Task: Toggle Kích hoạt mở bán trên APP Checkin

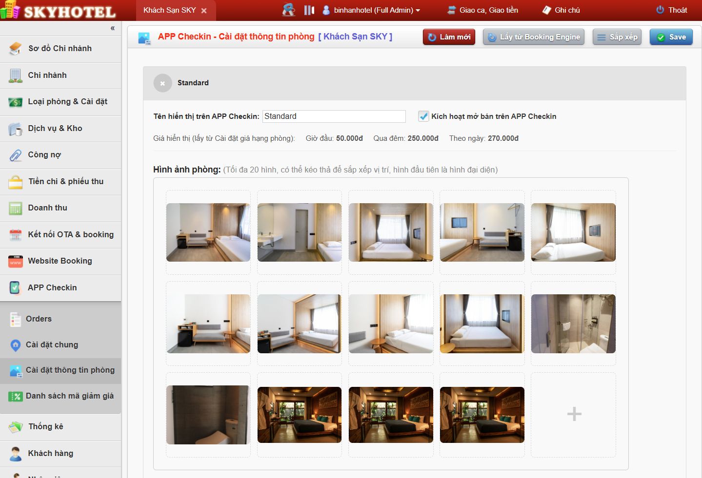Action: point(423,116)
